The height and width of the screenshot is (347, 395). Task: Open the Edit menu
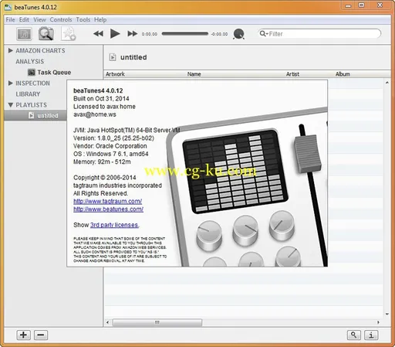(x=24, y=20)
